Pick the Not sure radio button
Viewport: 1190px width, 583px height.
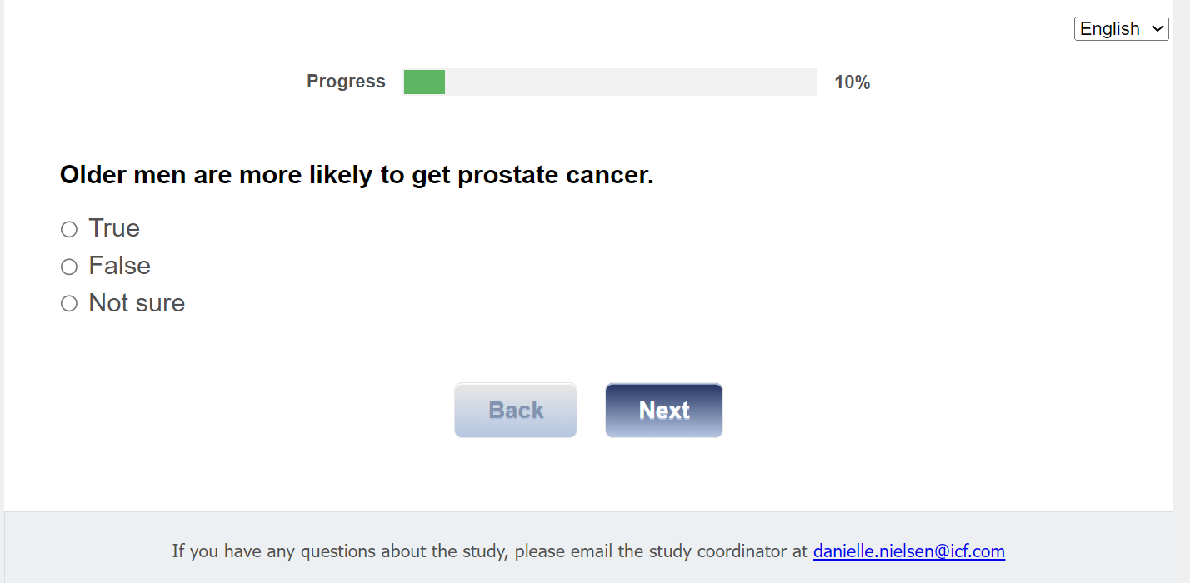coord(69,304)
